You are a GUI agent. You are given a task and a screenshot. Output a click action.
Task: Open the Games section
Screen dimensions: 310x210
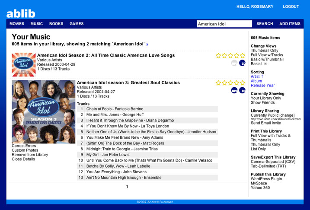77,24
